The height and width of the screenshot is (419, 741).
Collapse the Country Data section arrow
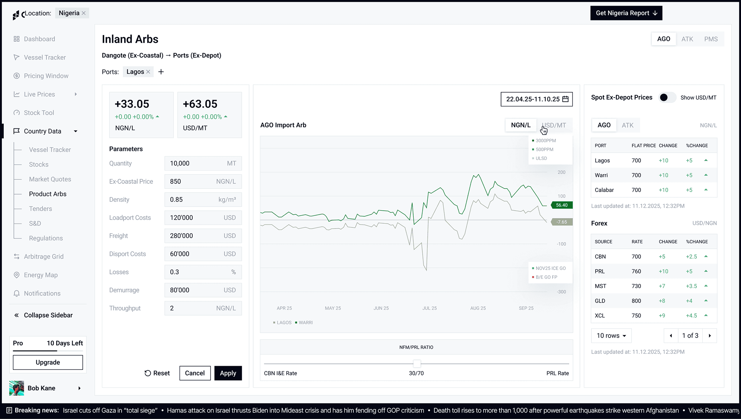click(76, 131)
